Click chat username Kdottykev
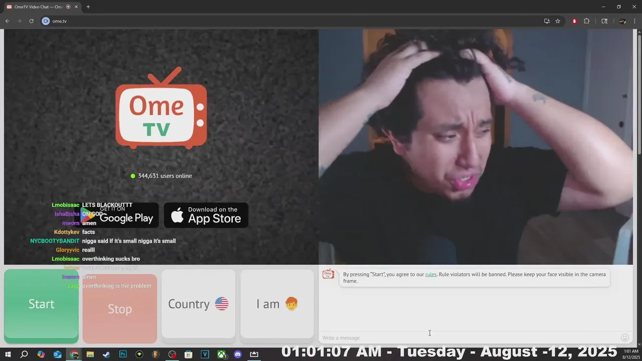The image size is (642, 361). pyautogui.click(x=67, y=232)
